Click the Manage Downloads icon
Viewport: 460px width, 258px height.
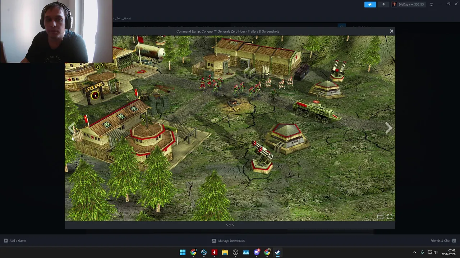(214, 241)
